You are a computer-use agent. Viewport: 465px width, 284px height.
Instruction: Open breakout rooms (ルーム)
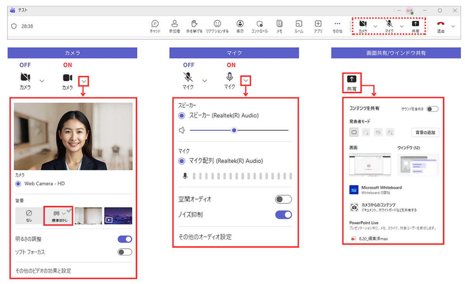point(298,26)
